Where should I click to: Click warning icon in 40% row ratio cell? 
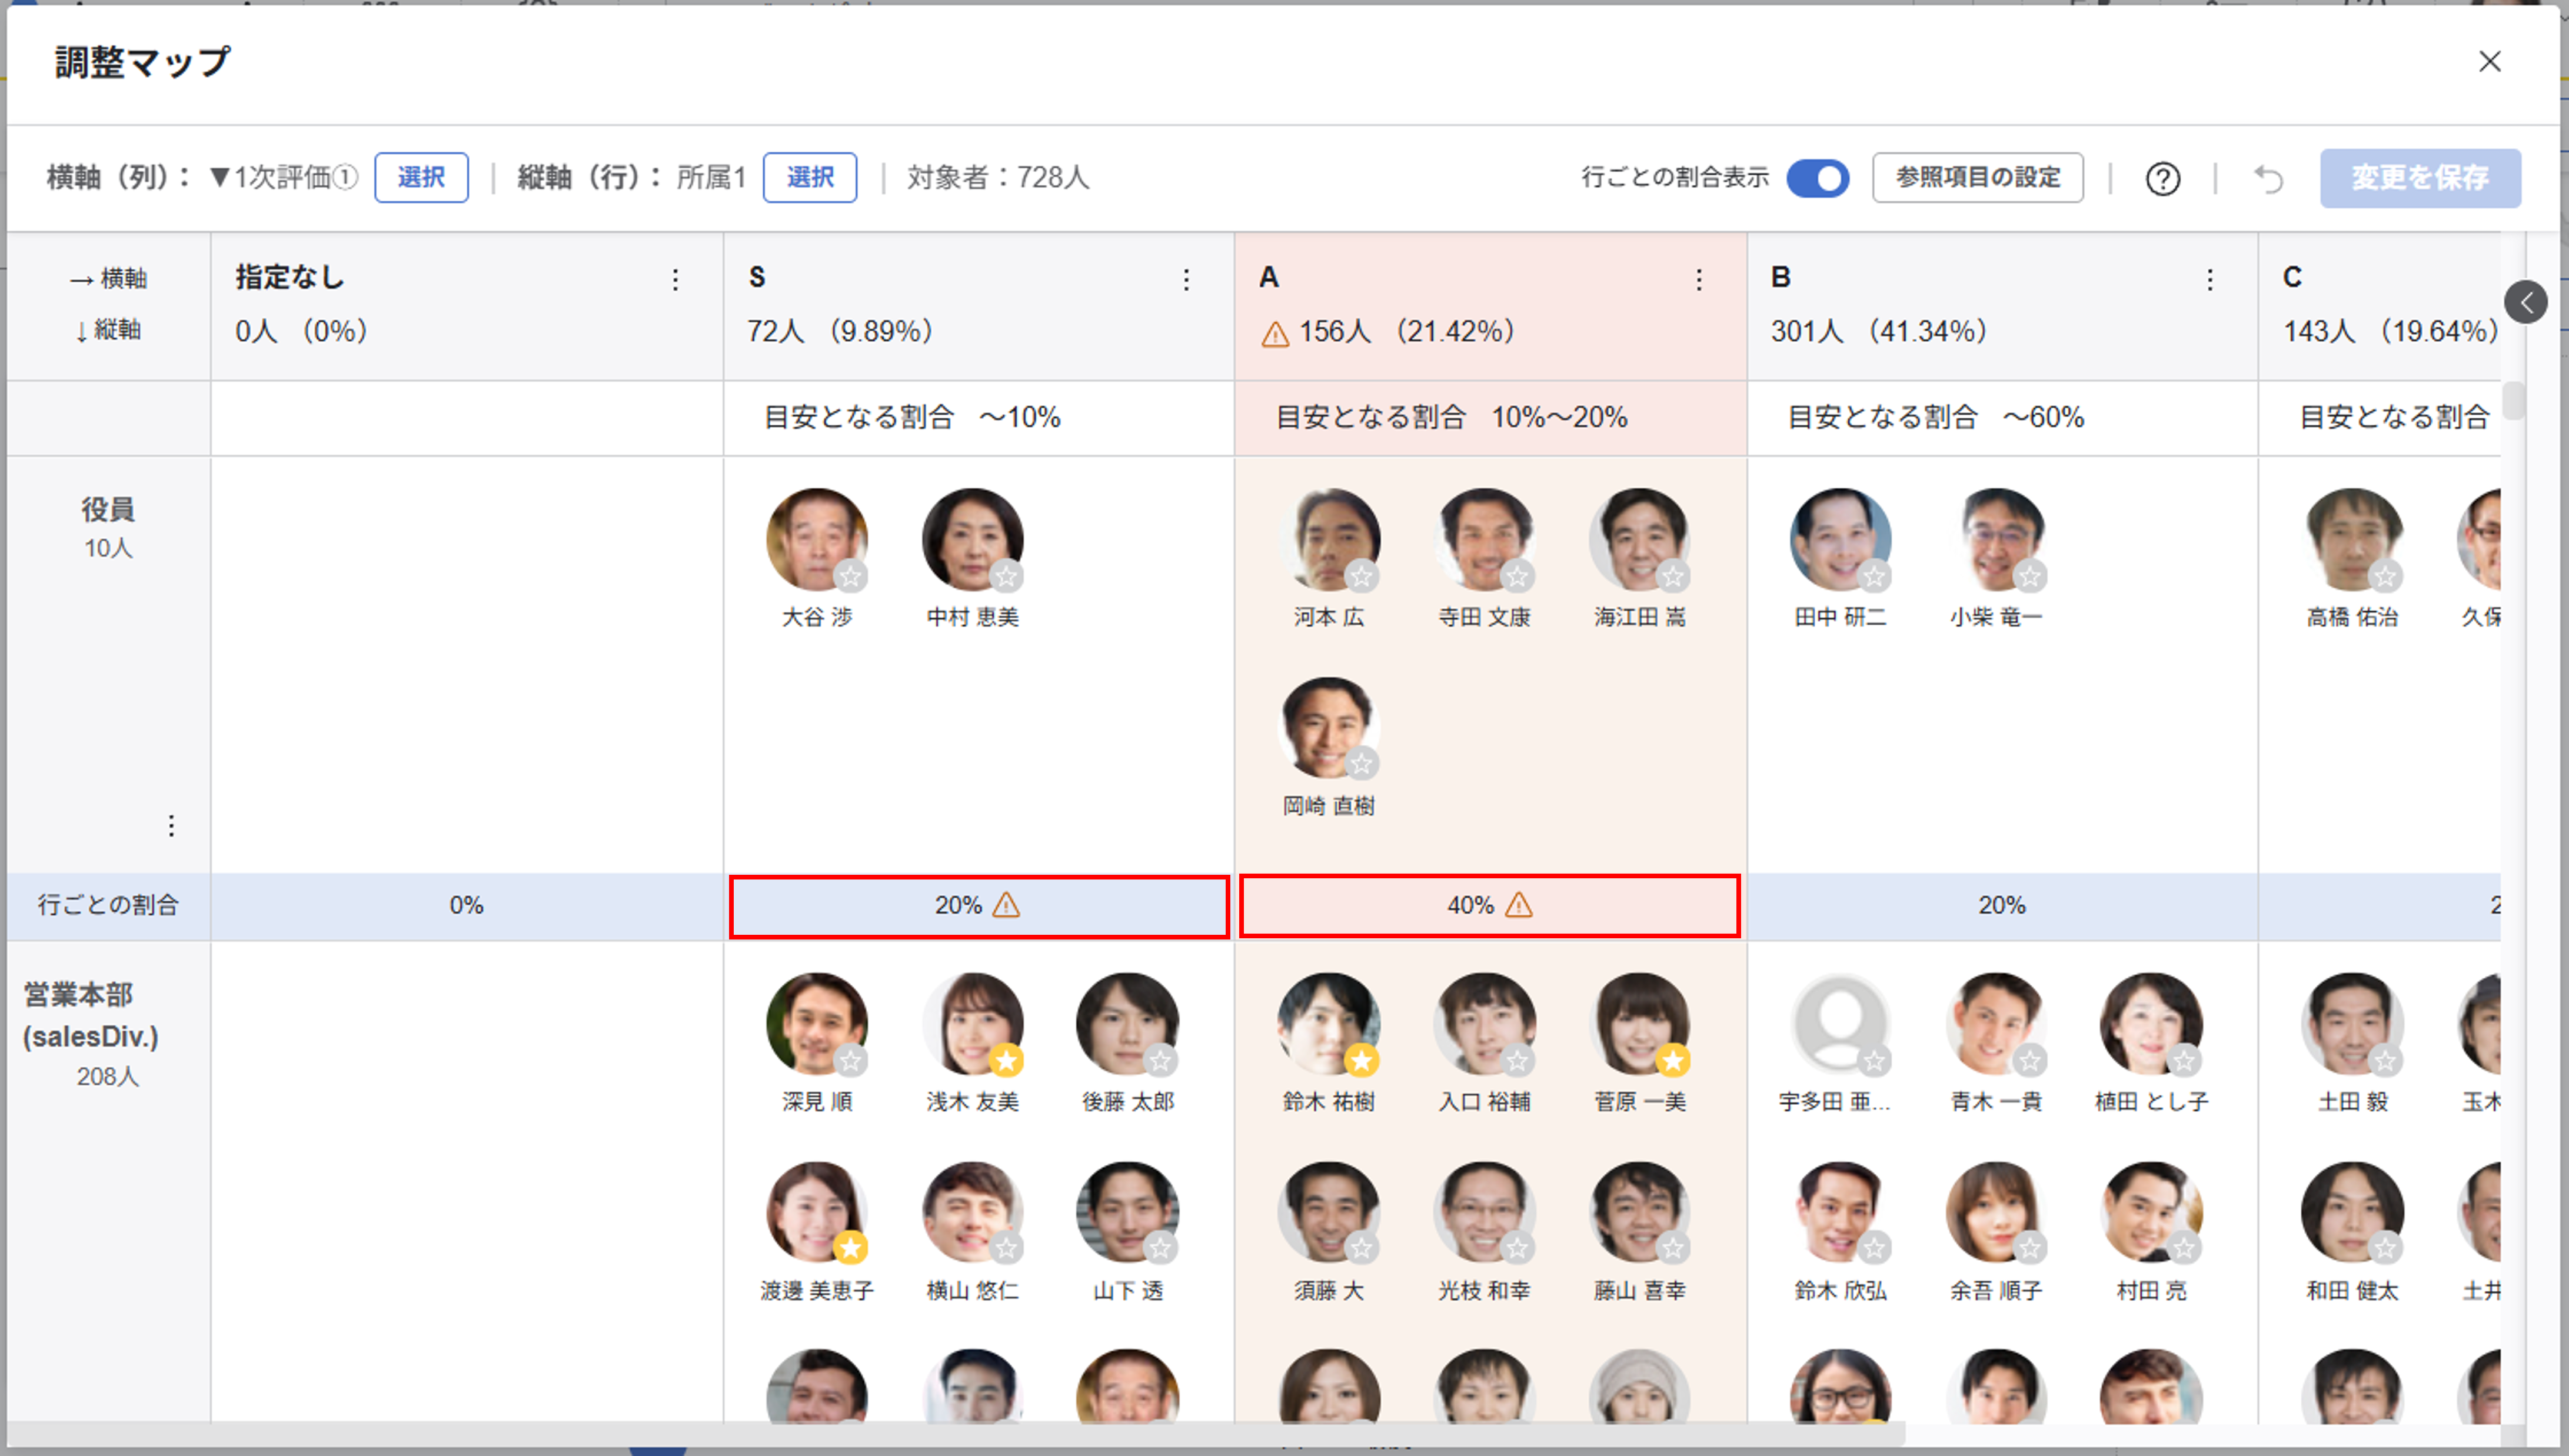click(1519, 906)
